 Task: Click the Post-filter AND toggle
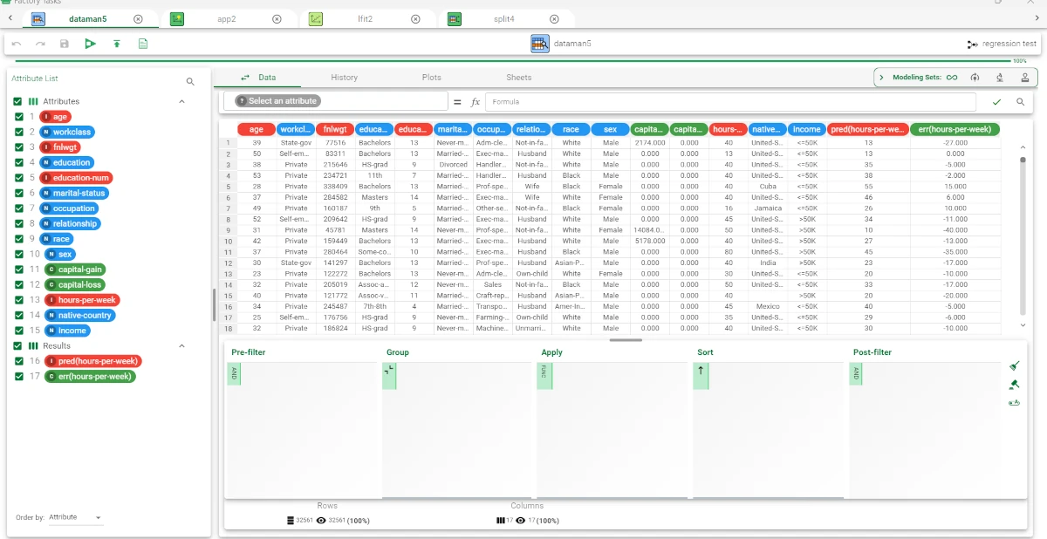[x=855, y=375]
